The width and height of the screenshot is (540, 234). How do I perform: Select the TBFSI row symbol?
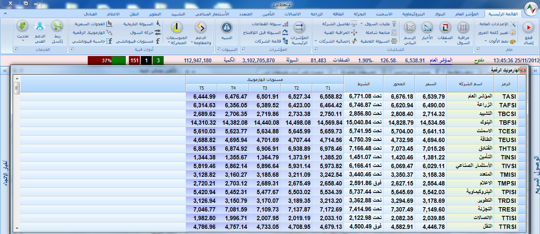[x=506, y=122]
